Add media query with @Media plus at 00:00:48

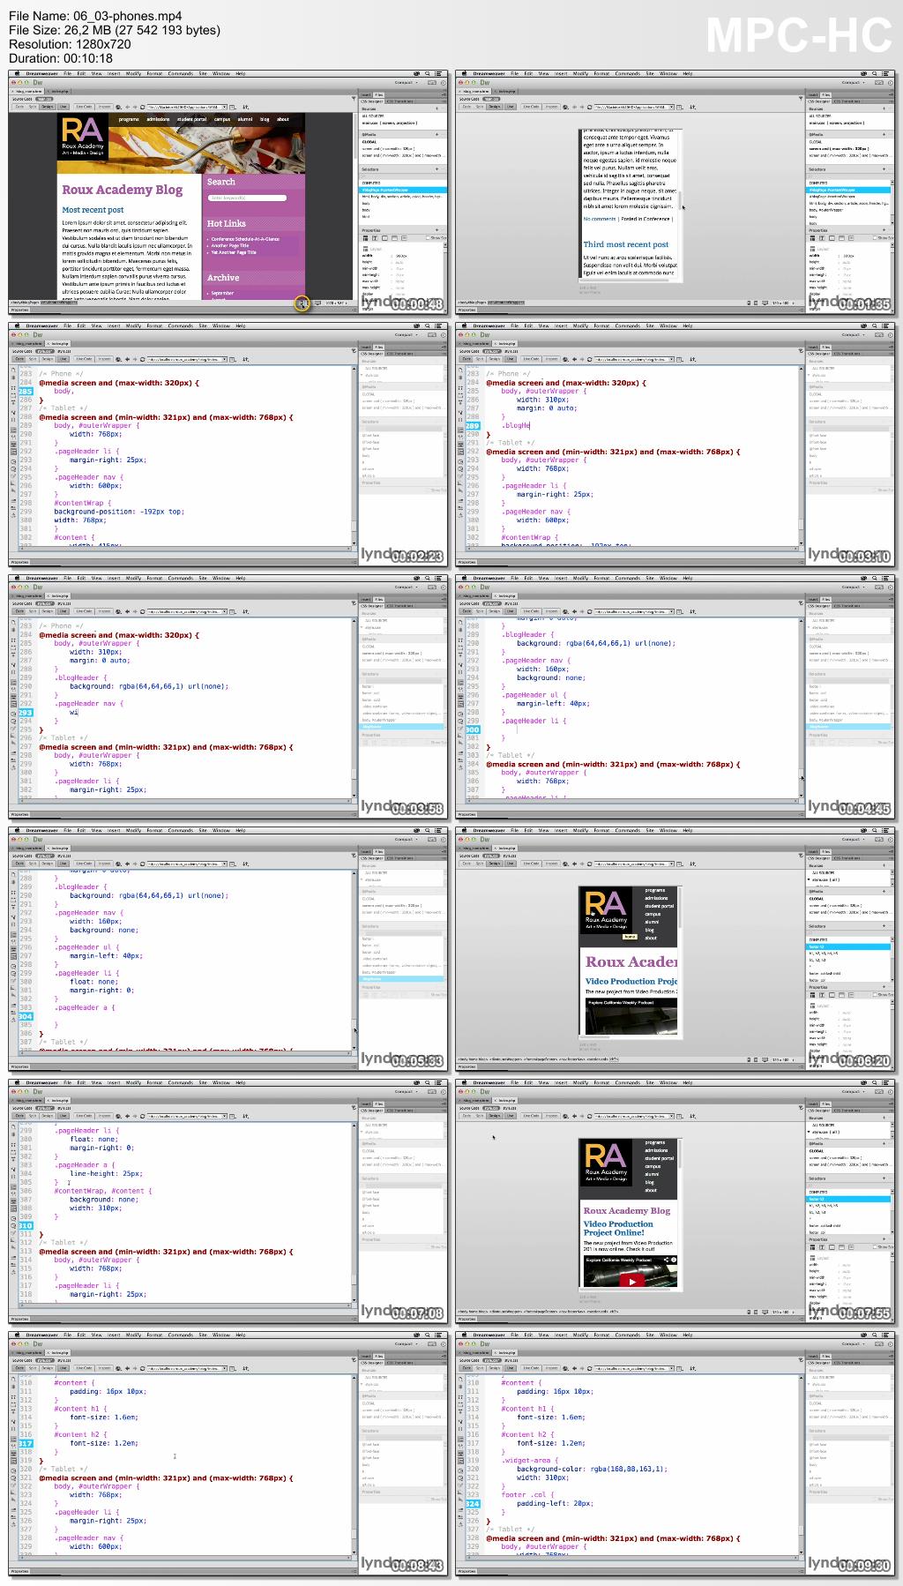tap(437, 135)
